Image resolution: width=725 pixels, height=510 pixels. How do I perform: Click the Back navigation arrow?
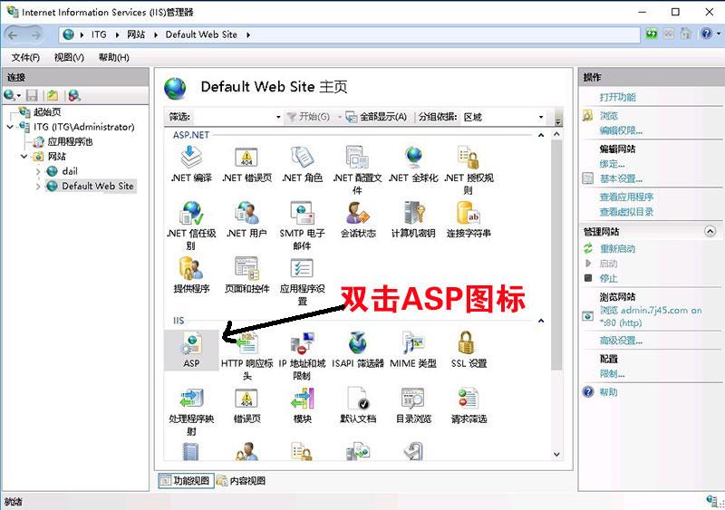[x=13, y=34]
